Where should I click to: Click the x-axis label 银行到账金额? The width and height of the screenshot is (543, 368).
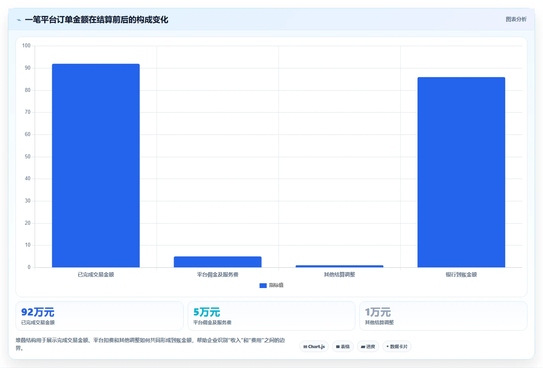[461, 275]
